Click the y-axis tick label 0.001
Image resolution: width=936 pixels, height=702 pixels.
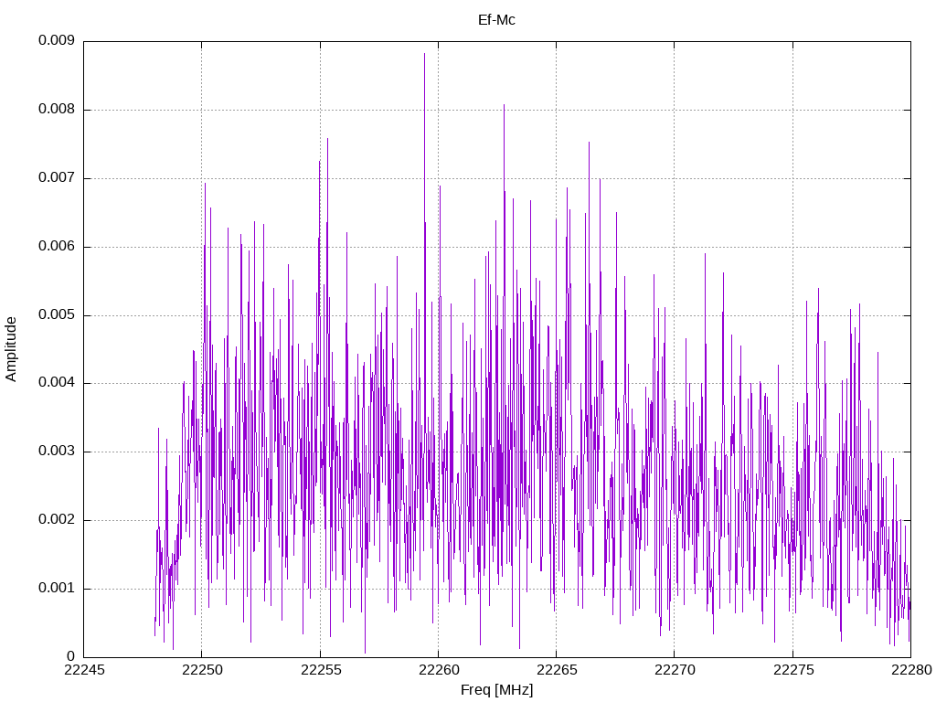pyautogui.click(x=56, y=589)
